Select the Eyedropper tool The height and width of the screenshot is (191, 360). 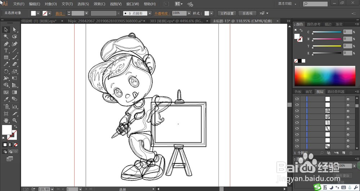coord(6,99)
